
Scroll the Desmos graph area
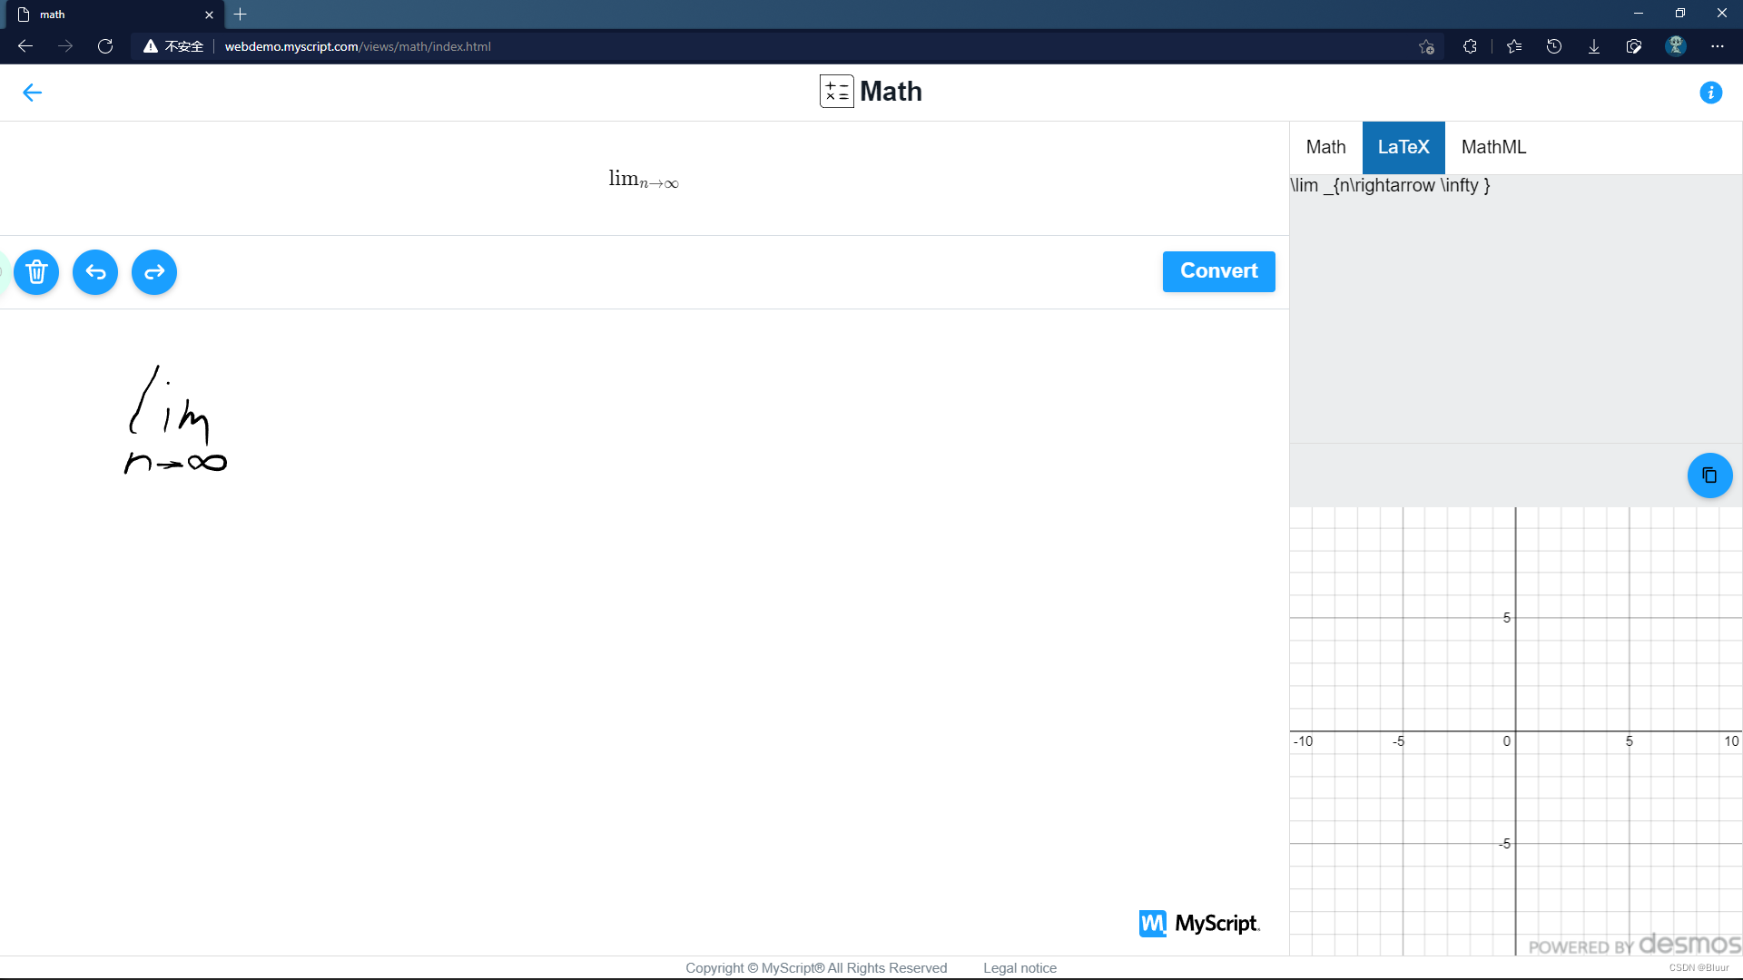pyautogui.click(x=1515, y=730)
